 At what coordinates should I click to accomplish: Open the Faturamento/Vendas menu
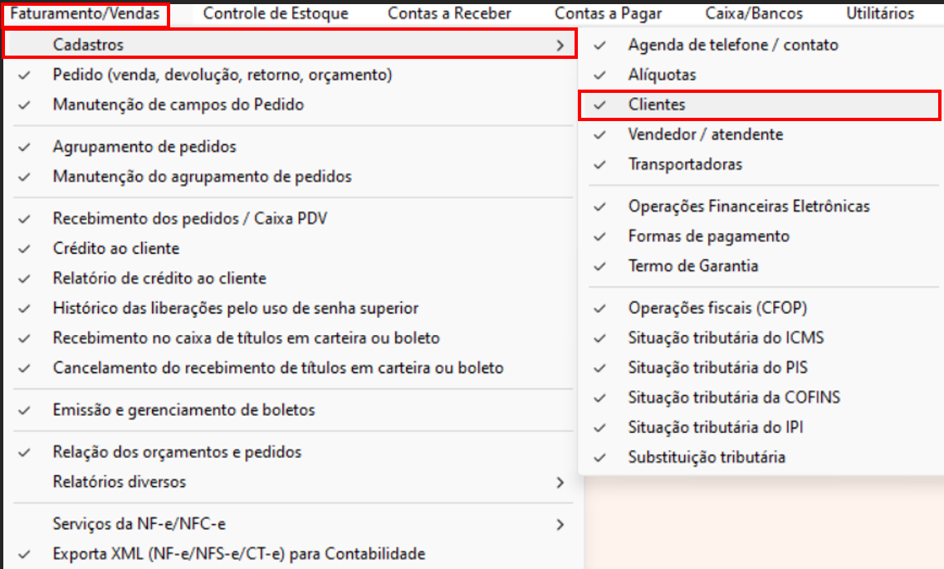click(x=85, y=13)
